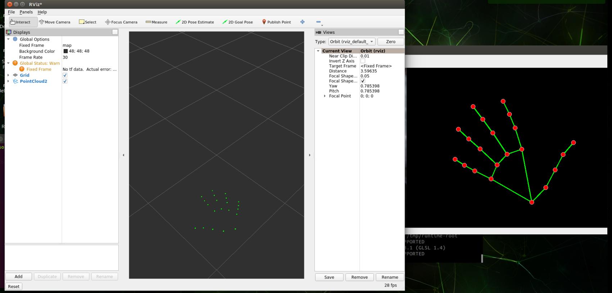Viewport: 612px width, 293px height.
Task: Select the Interact tool
Action: pos(23,22)
